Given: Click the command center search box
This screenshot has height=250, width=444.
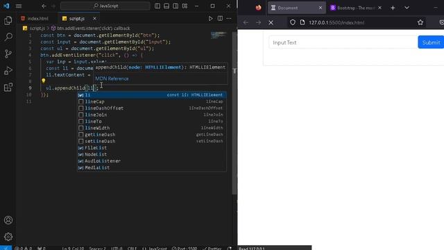Looking at the screenshot, I should coord(105,6).
